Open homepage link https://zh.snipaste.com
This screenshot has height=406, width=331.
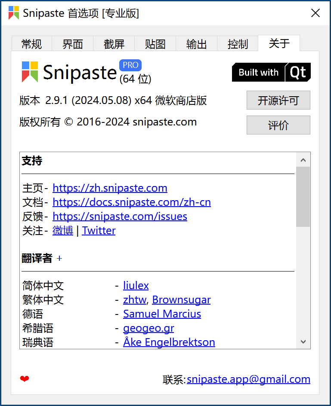[x=110, y=188]
